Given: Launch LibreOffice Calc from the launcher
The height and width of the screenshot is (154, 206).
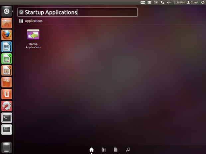Looking at the screenshot, I should pos(7,59).
